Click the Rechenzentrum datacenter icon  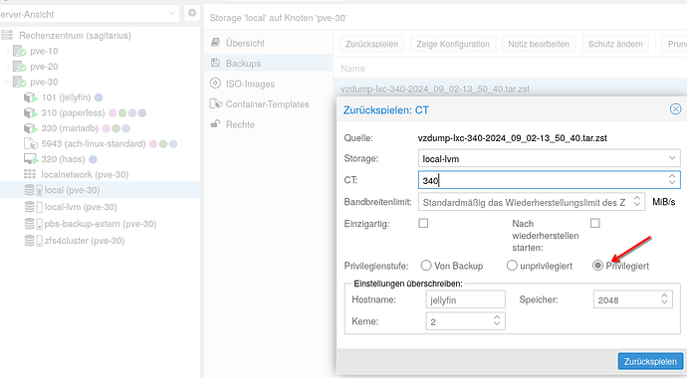[x=7, y=35]
